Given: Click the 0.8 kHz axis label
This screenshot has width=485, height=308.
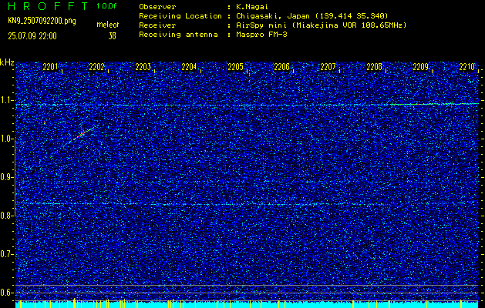Looking at the screenshot, I should 7,216.
